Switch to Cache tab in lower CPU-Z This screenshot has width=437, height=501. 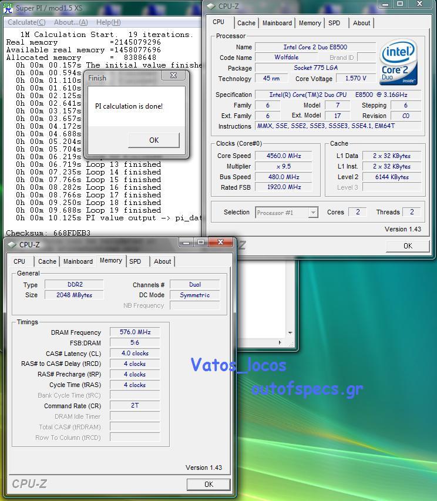pyautogui.click(x=47, y=261)
